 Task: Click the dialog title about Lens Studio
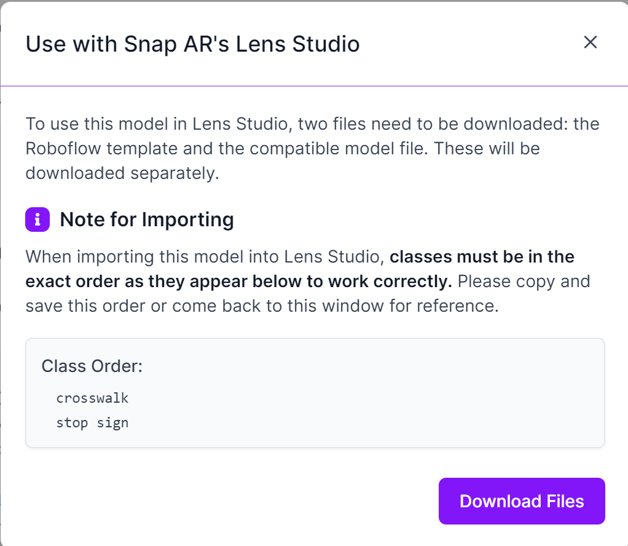(193, 44)
